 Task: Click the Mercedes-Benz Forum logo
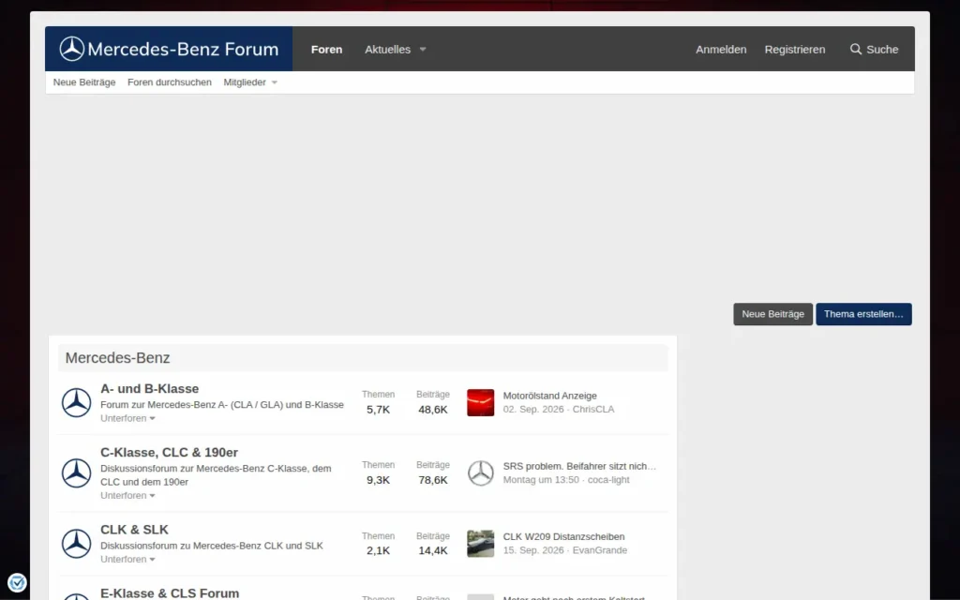(169, 49)
